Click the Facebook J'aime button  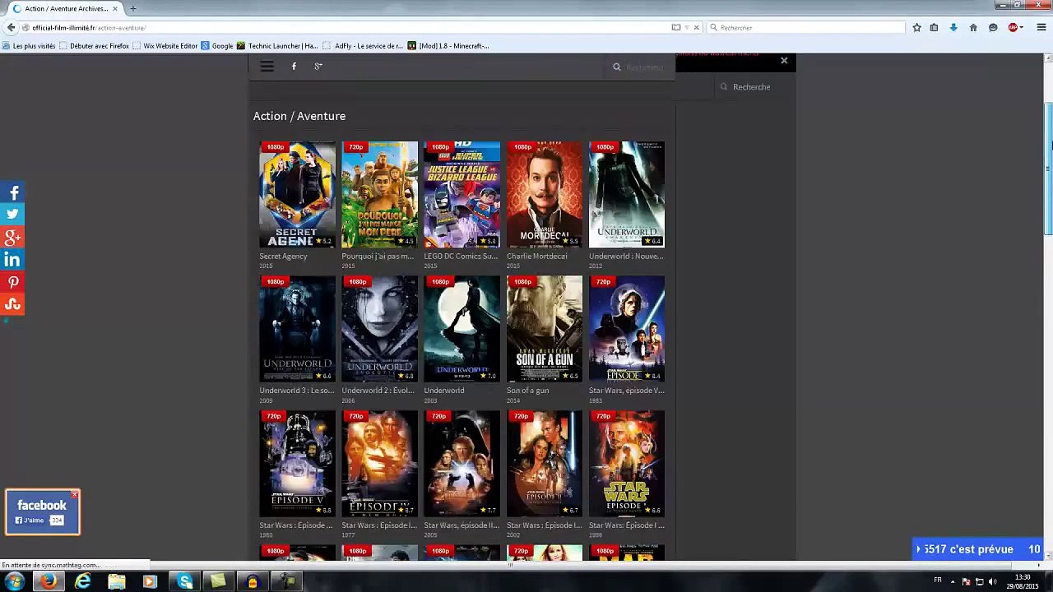(x=32, y=520)
